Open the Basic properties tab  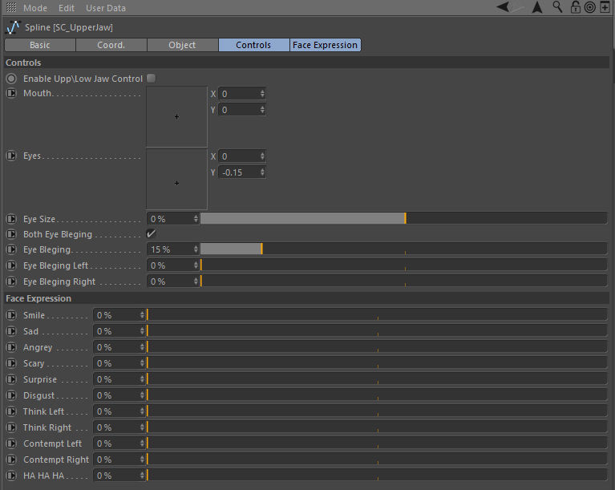(x=40, y=45)
